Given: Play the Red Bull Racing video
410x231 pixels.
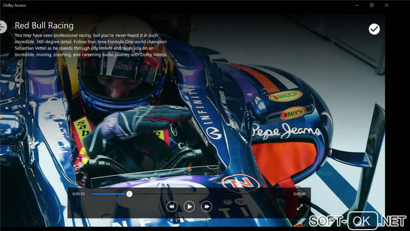Looking at the screenshot, I should [x=189, y=206].
